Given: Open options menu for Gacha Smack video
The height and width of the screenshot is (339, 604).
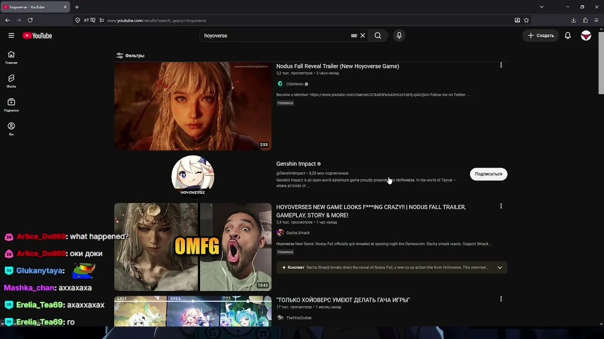Looking at the screenshot, I should pos(501,206).
